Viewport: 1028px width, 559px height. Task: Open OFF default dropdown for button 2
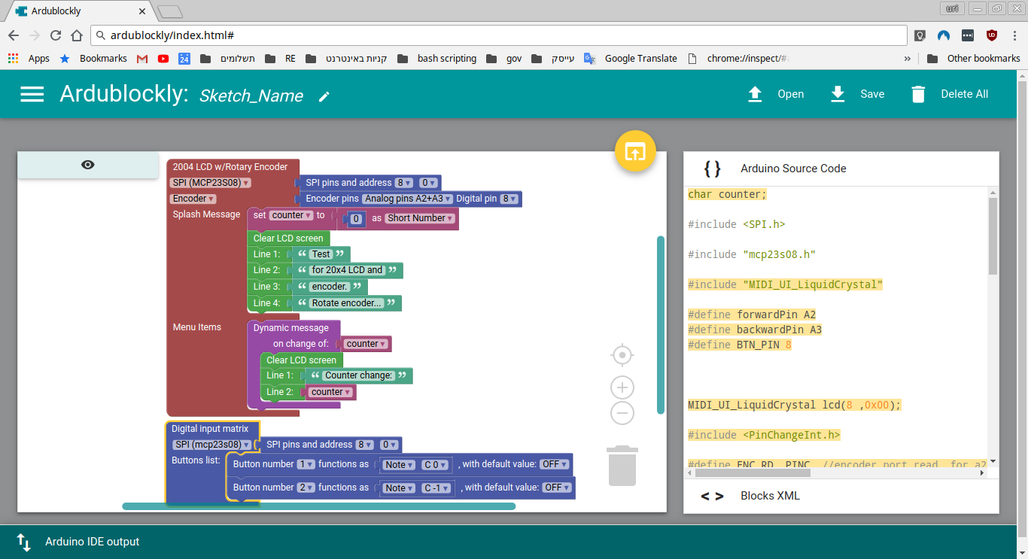[556, 488]
